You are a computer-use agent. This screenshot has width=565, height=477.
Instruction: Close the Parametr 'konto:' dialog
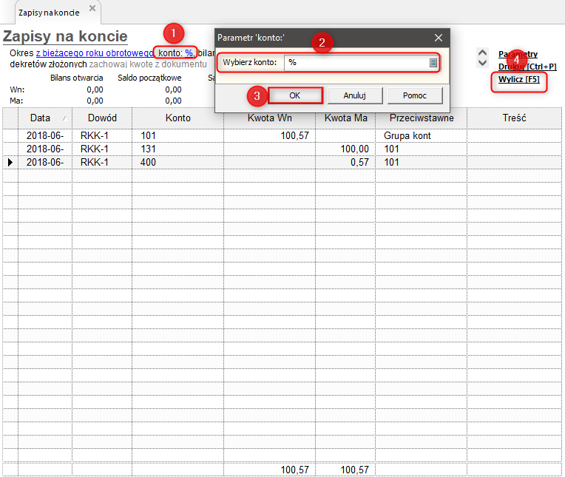pos(438,38)
